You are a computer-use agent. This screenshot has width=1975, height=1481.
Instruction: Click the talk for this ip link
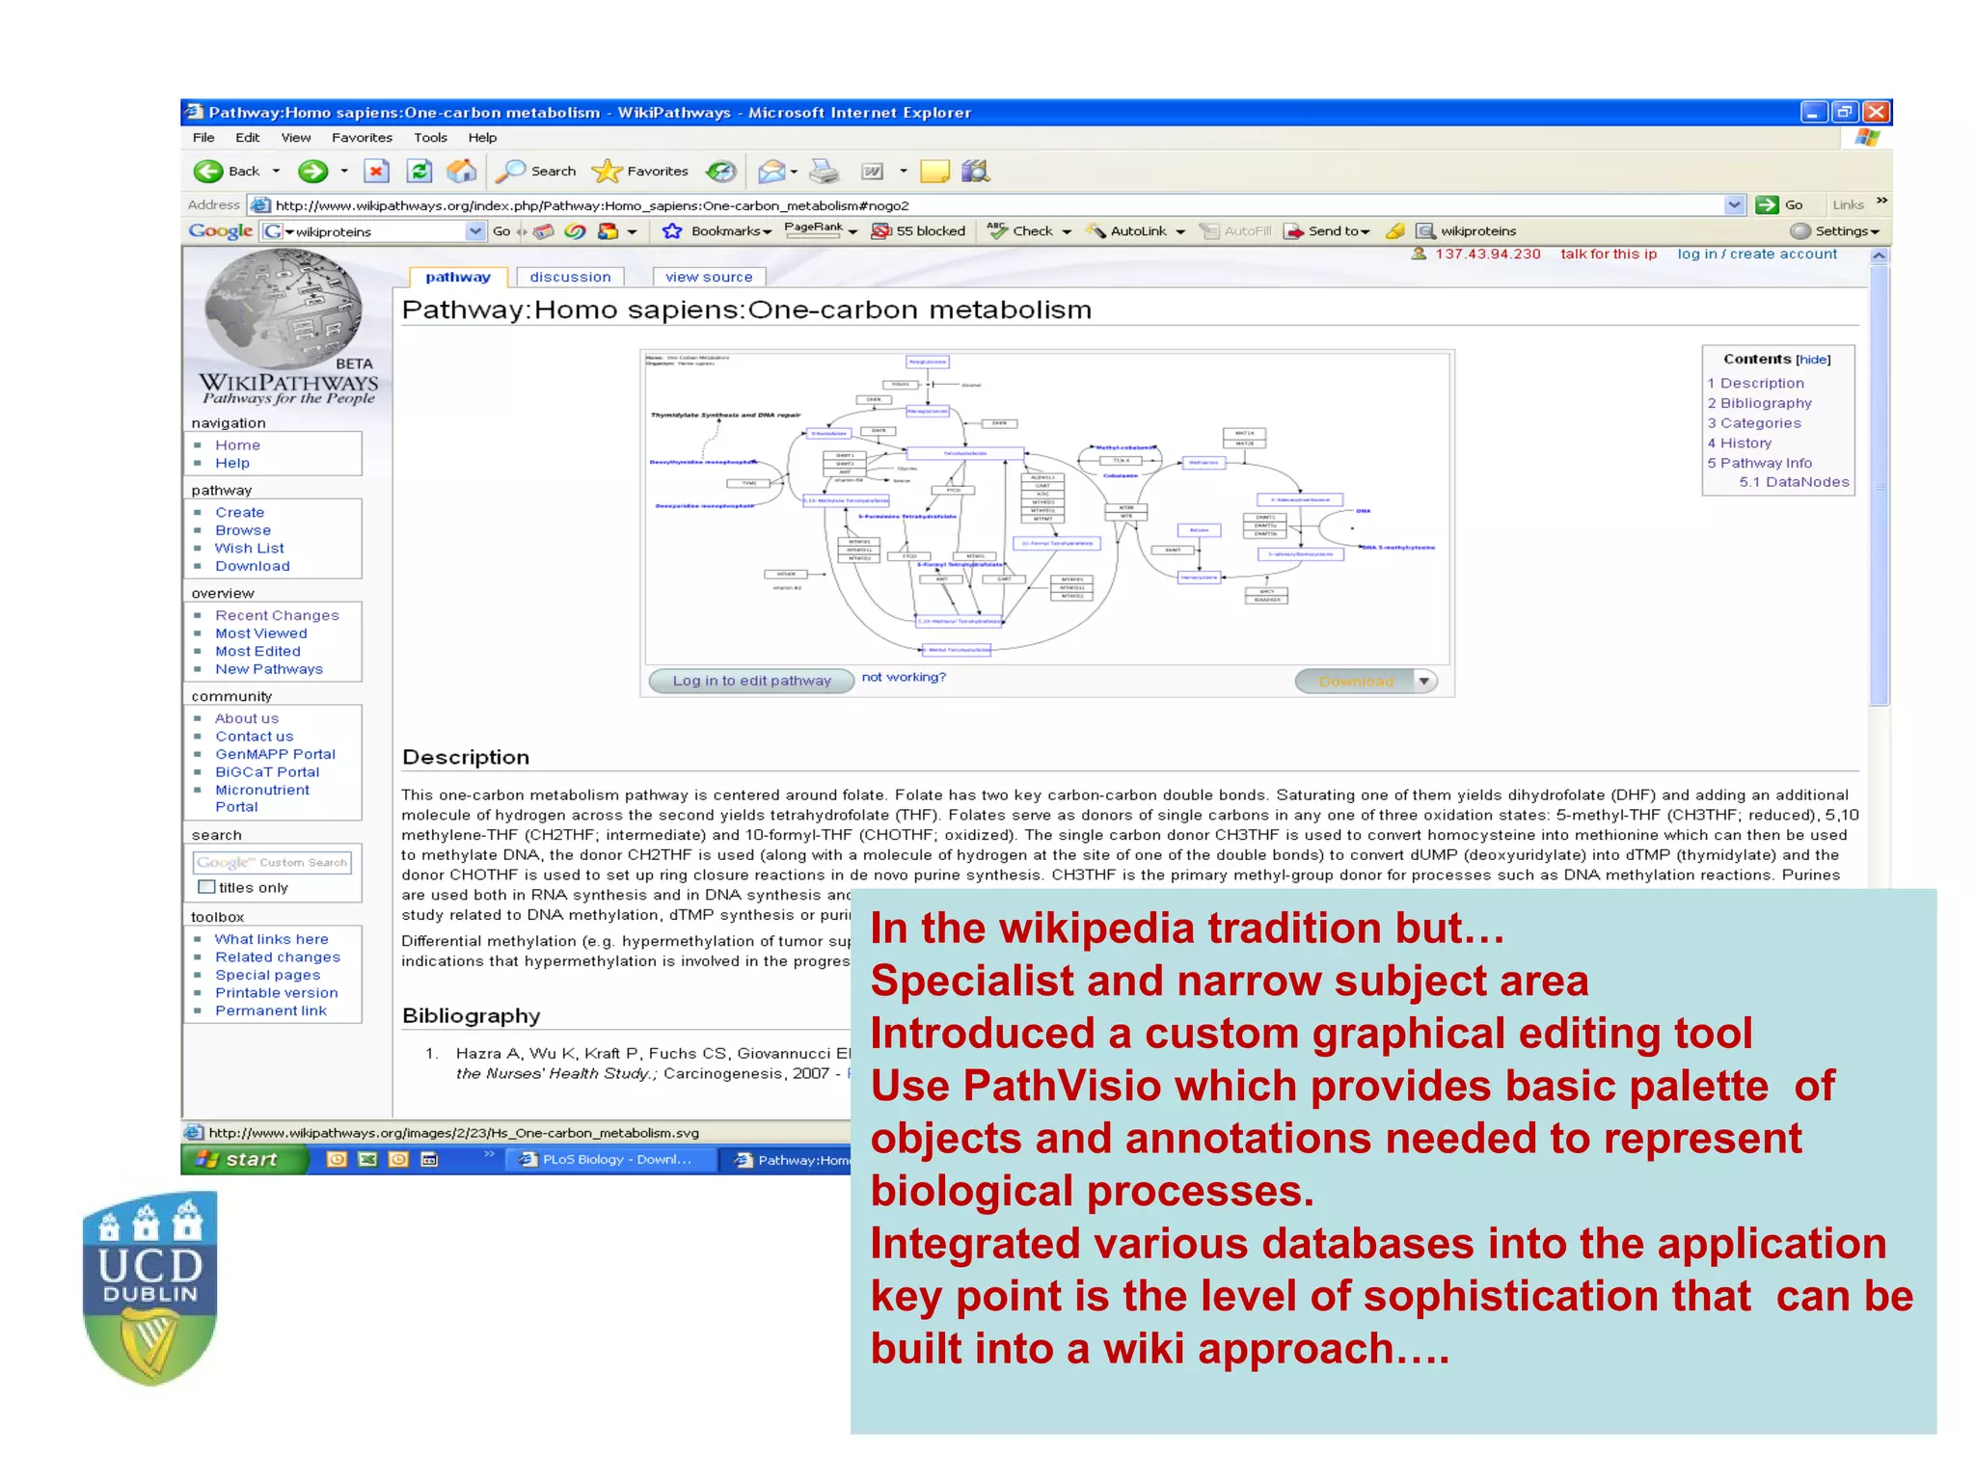coord(1608,254)
